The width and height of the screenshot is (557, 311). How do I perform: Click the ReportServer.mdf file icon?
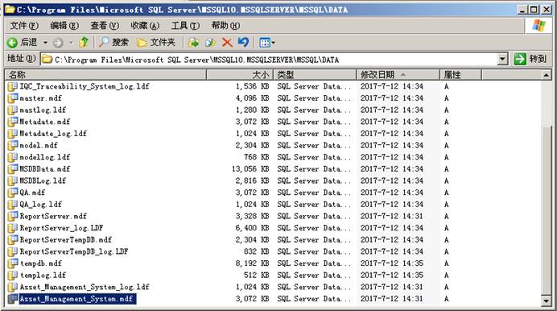[x=13, y=216]
